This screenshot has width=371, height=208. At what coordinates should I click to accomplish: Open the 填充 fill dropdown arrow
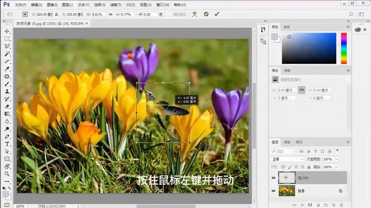coord(336,167)
